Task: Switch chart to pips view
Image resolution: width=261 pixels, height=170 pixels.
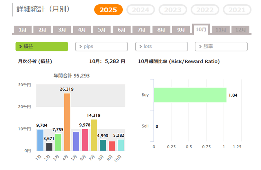Action: tap(101, 46)
